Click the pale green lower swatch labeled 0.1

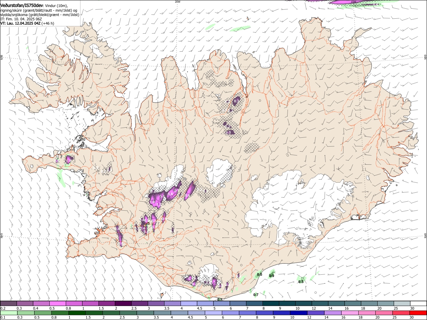tap(9, 313)
